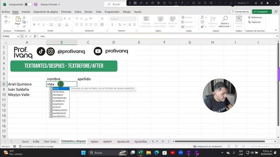Image resolution: width=280 pixels, height=157 pixels.
Task: Click the apellido header cell
Action: 88,79
